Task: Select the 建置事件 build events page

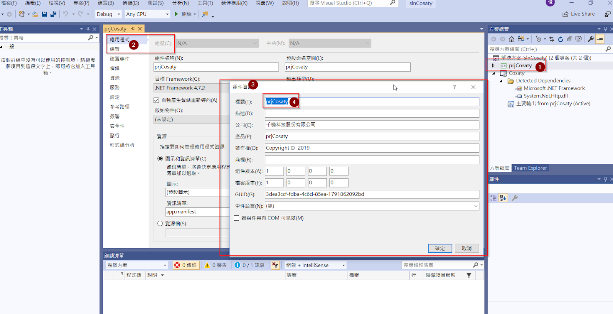Action: point(120,59)
